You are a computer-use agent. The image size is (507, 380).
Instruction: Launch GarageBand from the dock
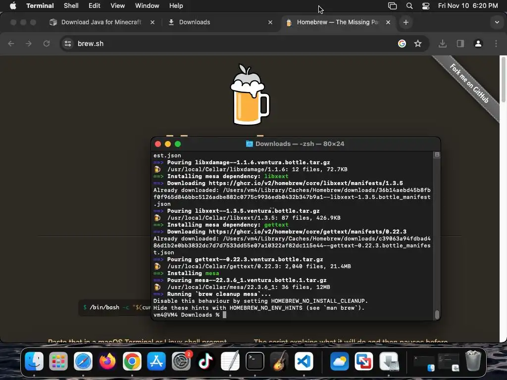[x=279, y=361]
